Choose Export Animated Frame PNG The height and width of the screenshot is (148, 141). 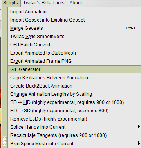(74, 61)
